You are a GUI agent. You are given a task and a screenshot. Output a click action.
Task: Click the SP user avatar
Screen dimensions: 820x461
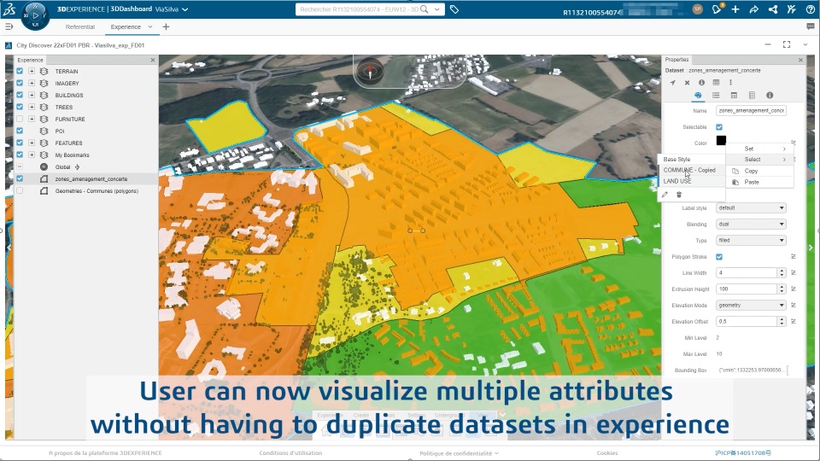coord(698,9)
